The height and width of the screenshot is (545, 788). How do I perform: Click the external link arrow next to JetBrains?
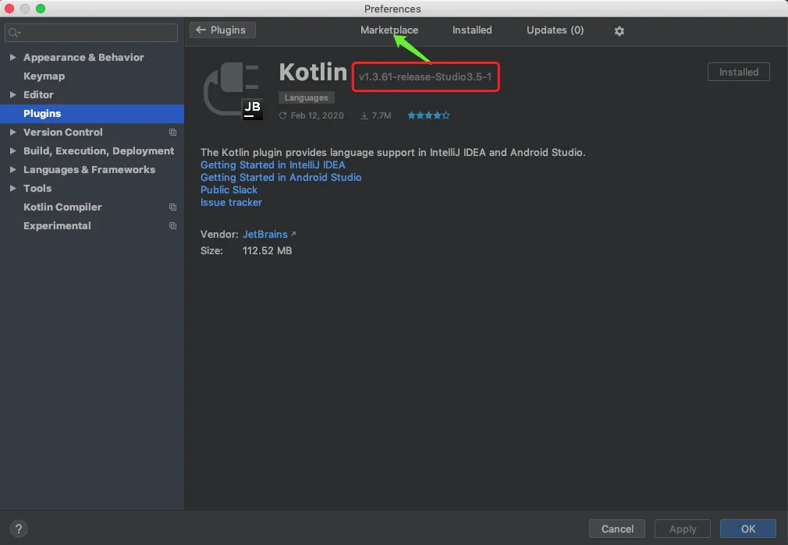coord(293,234)
